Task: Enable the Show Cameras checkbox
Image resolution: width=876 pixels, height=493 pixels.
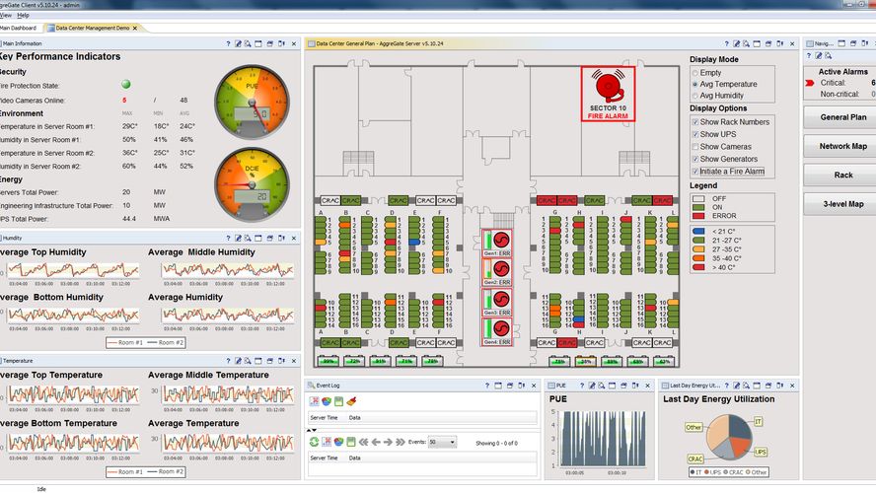Action: tap(694, 147)
